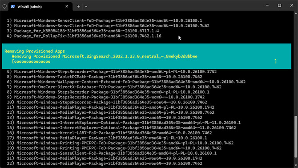Click line 2 SenseClient-FoD 10.0.26100.7462
The image size is (298, 168).
108,26
